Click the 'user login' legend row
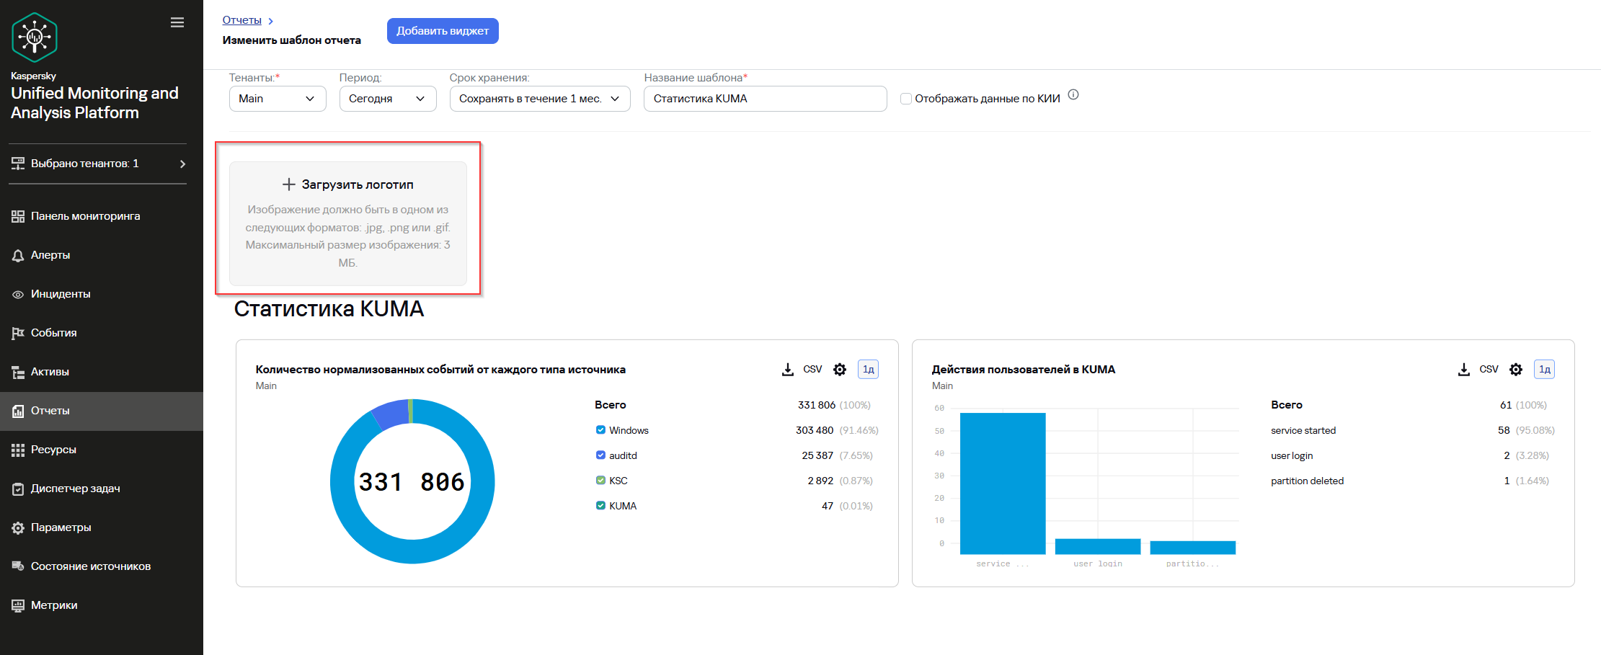 pyautogui.click(x=1413, y=455)
